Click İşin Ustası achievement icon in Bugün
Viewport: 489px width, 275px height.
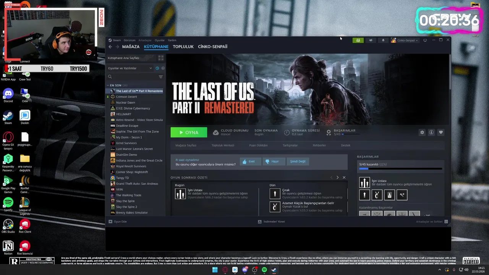(x=180, y=194)
